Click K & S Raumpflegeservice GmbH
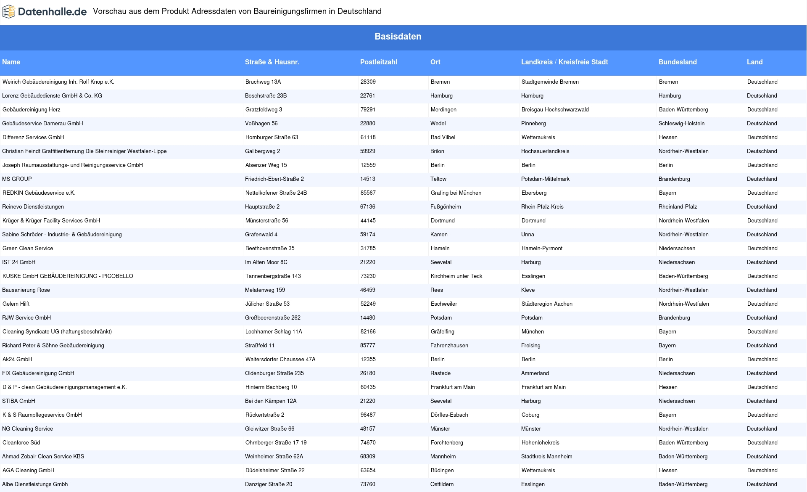Screen dimensions: 807x492 [42, 415]
